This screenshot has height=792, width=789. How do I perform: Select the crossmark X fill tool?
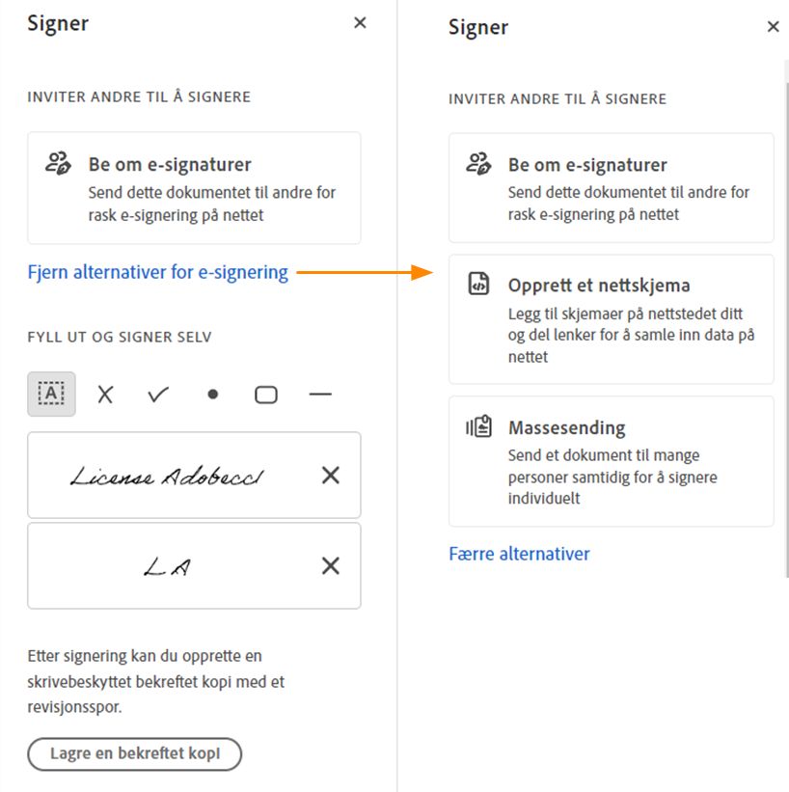coord(105,394)
